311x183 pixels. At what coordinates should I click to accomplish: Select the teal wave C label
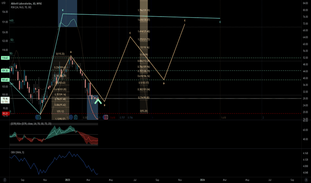click(220, 22)
